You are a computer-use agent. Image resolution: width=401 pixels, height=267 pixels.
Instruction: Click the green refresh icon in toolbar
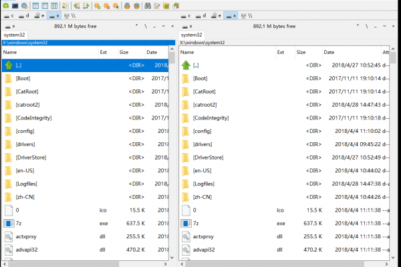(6, 5)
